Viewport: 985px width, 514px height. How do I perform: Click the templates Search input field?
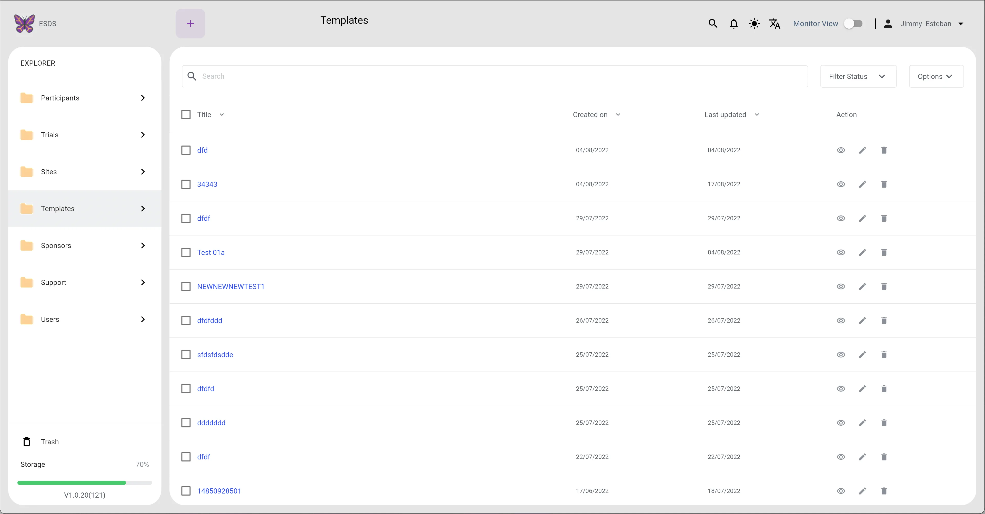tap(495, 76)
